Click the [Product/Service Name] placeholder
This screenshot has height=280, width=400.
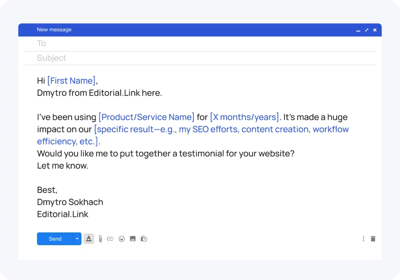coord(146,117)
